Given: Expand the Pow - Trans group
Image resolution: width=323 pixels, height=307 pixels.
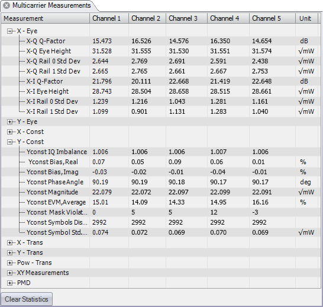Looking at the screenshot, I should [x=9, y=263].
